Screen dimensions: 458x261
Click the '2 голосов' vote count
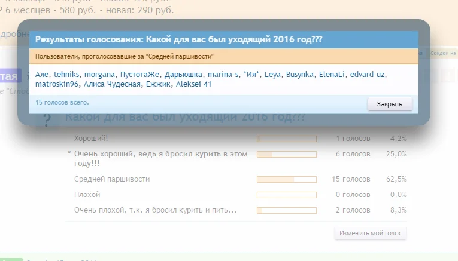(353, 210)
